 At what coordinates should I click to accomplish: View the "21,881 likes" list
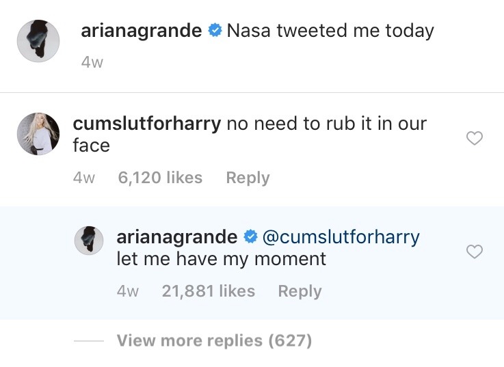(x=208, y=291)
